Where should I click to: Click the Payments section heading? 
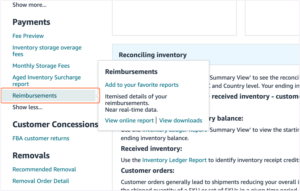pyautogui.click(x=31, y=22)
